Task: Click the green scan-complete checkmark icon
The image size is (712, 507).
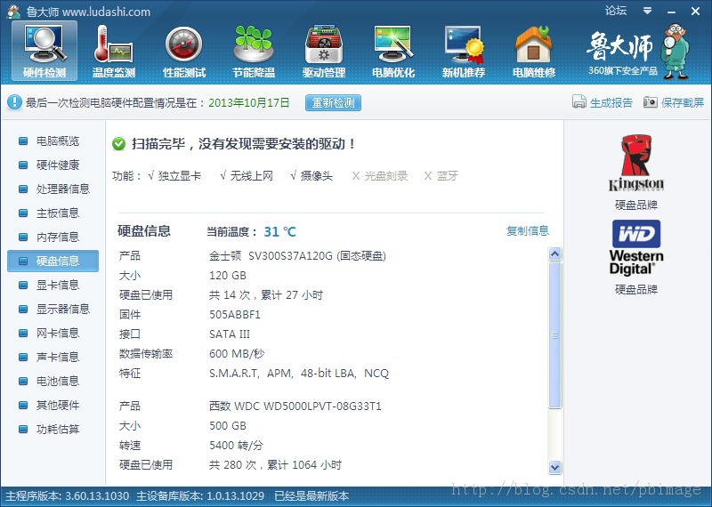Action: (118, 144)
